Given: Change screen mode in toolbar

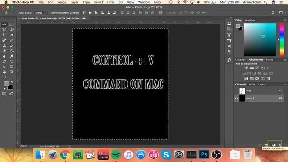Looking at the screenshot, I should pyautogui.click(x=12, y=94).
